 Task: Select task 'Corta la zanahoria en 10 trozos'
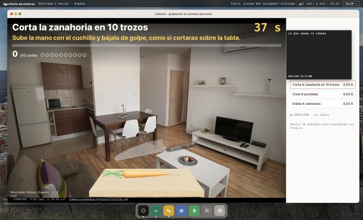pos(323,85)
